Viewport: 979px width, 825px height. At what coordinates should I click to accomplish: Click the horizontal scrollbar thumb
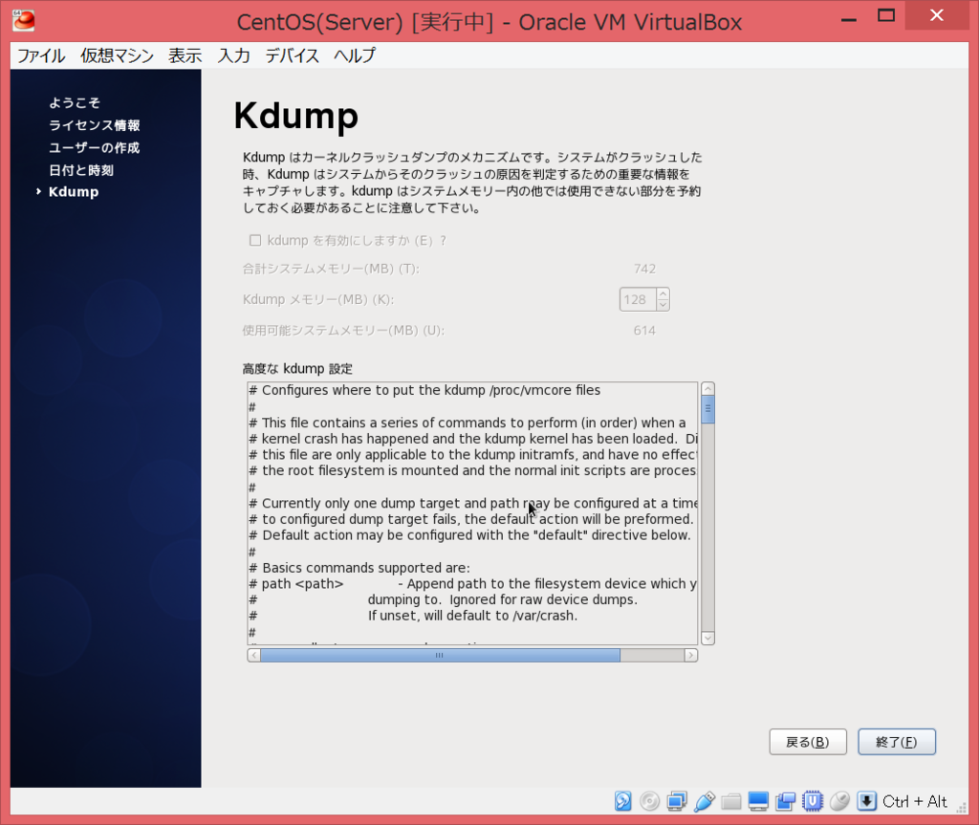tap(440, 655)
